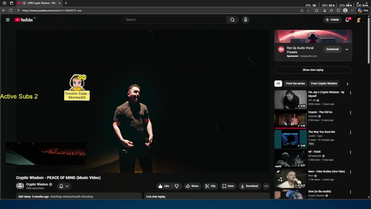The image size is (371, 209).
Task: Select From Cryptic Wisdom chip
Action: coord(324,84)
